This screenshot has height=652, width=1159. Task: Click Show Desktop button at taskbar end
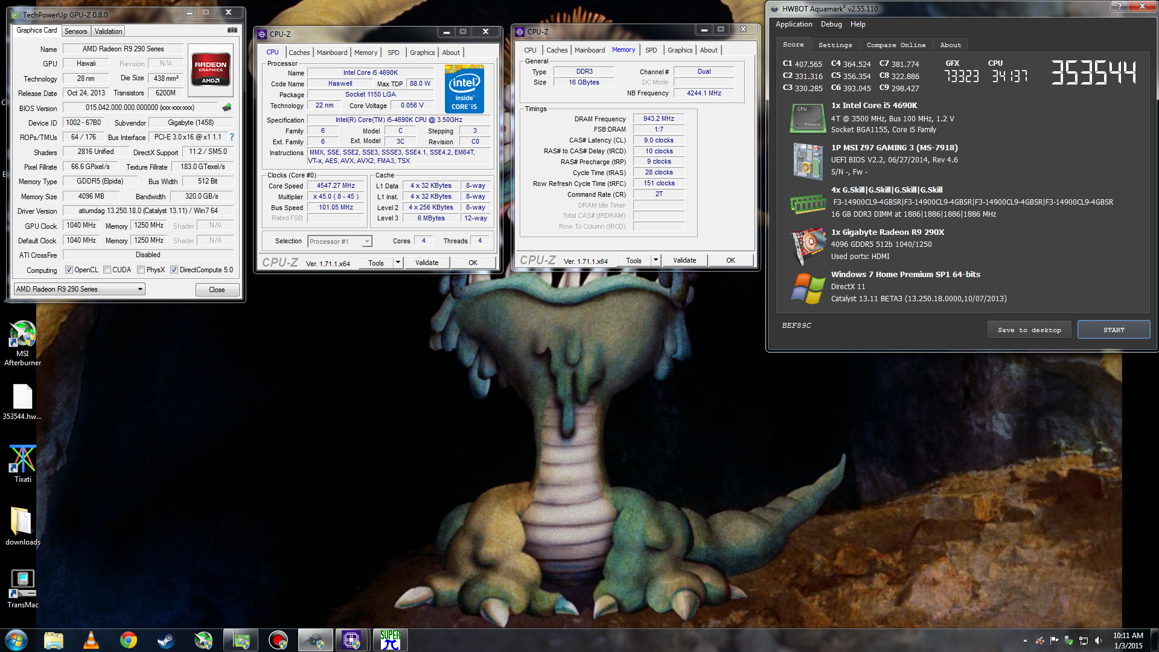(1155, 640)
